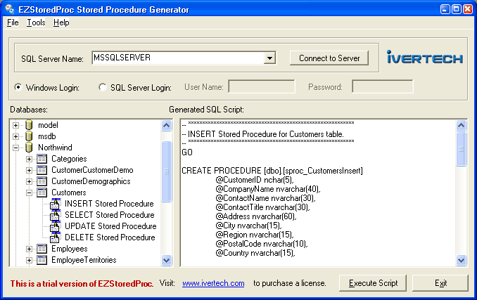Click the Categories table icon
Viewport: 477px width, 300px height.
click(x=42, y=159)
